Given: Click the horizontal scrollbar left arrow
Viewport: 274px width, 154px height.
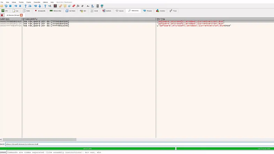Looking at the screenshot, I should [1, 139].
